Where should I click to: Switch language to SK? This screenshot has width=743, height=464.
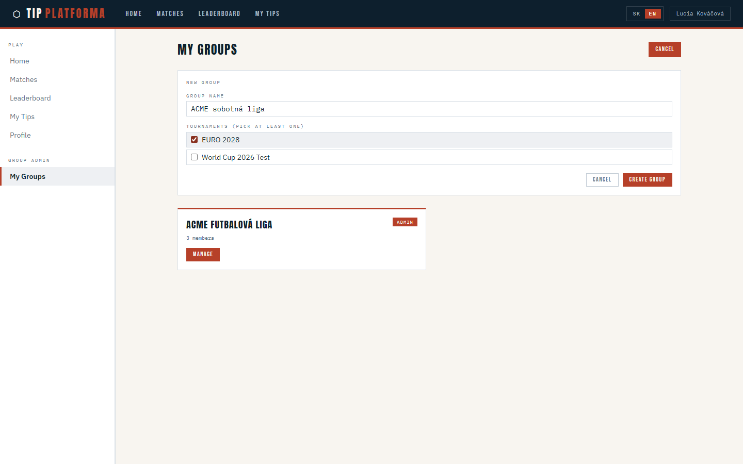[x=636, y=14]
